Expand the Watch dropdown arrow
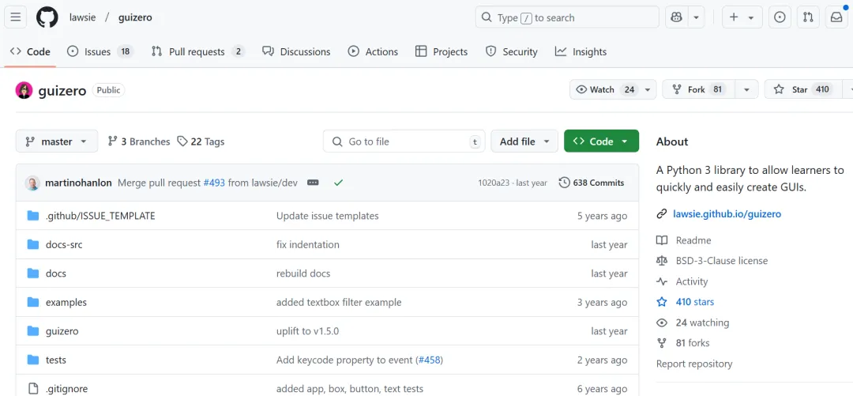 (648, 89)
